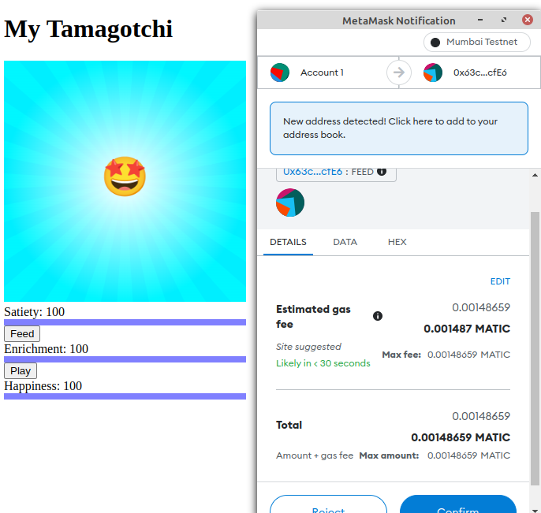Screen dimensions: 541x513
Task: Click the recipient address 0x63c...cfE6 text
Action: point(480,72)
